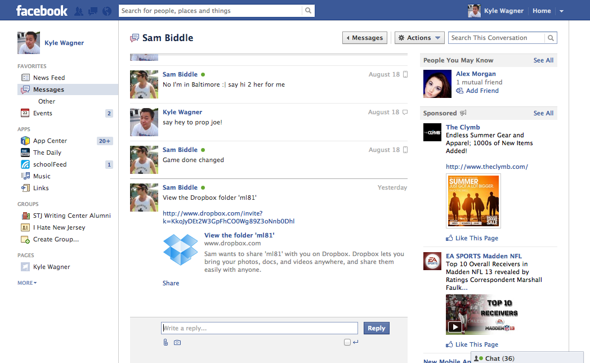The width and height of the screenshot is (590, 363).
Task: Play the Madden NFL Top 10 video
Action: [454, 326]
